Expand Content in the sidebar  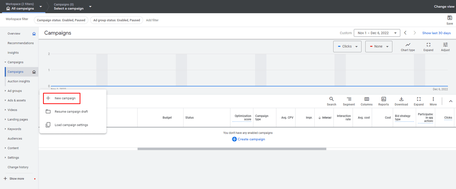point(5,148)
